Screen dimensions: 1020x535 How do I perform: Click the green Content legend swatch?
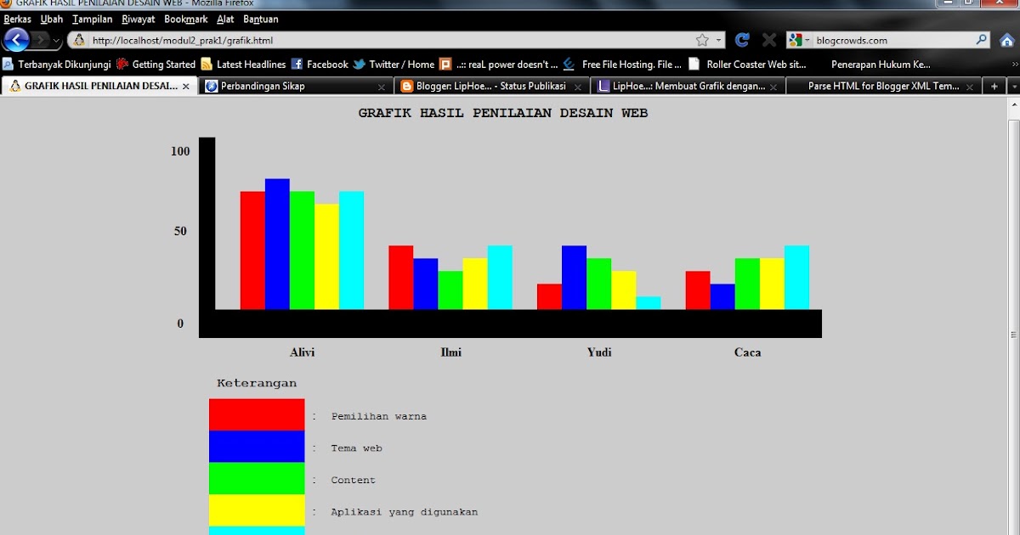[257, 479]
